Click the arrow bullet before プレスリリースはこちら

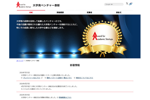click(x=22, y=78)
